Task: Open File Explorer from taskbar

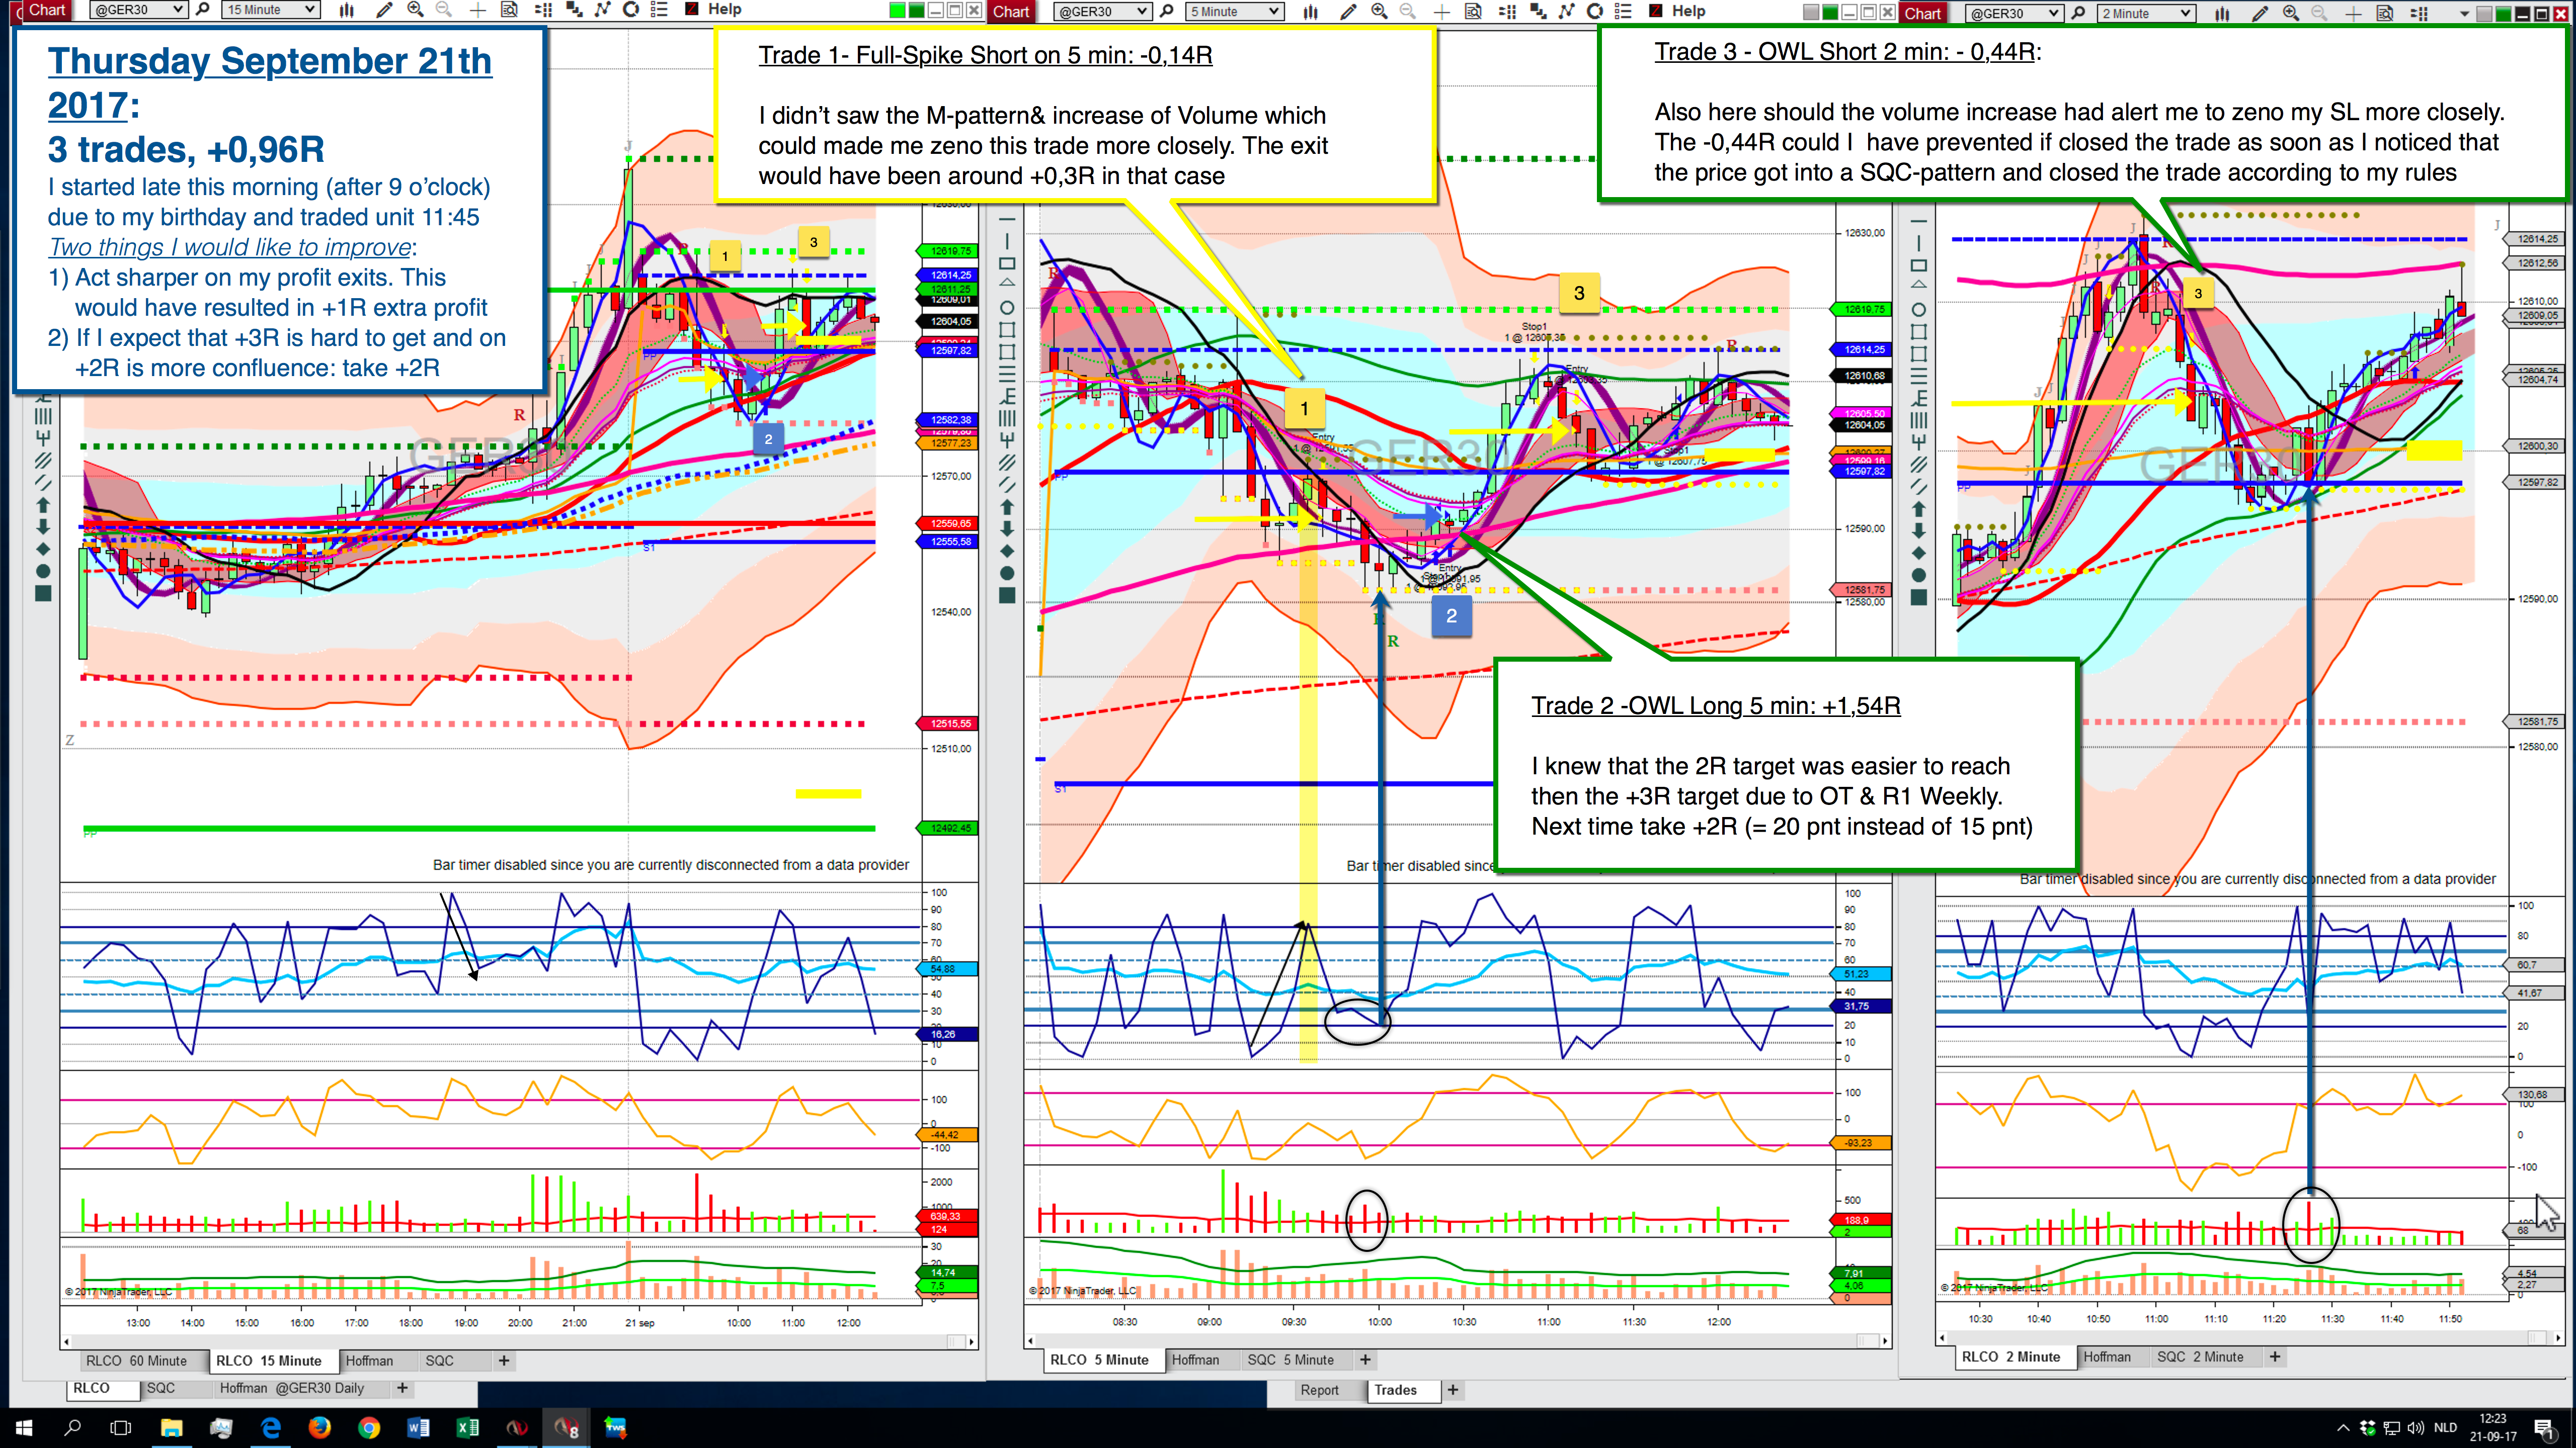Action: click(172, 1428)
